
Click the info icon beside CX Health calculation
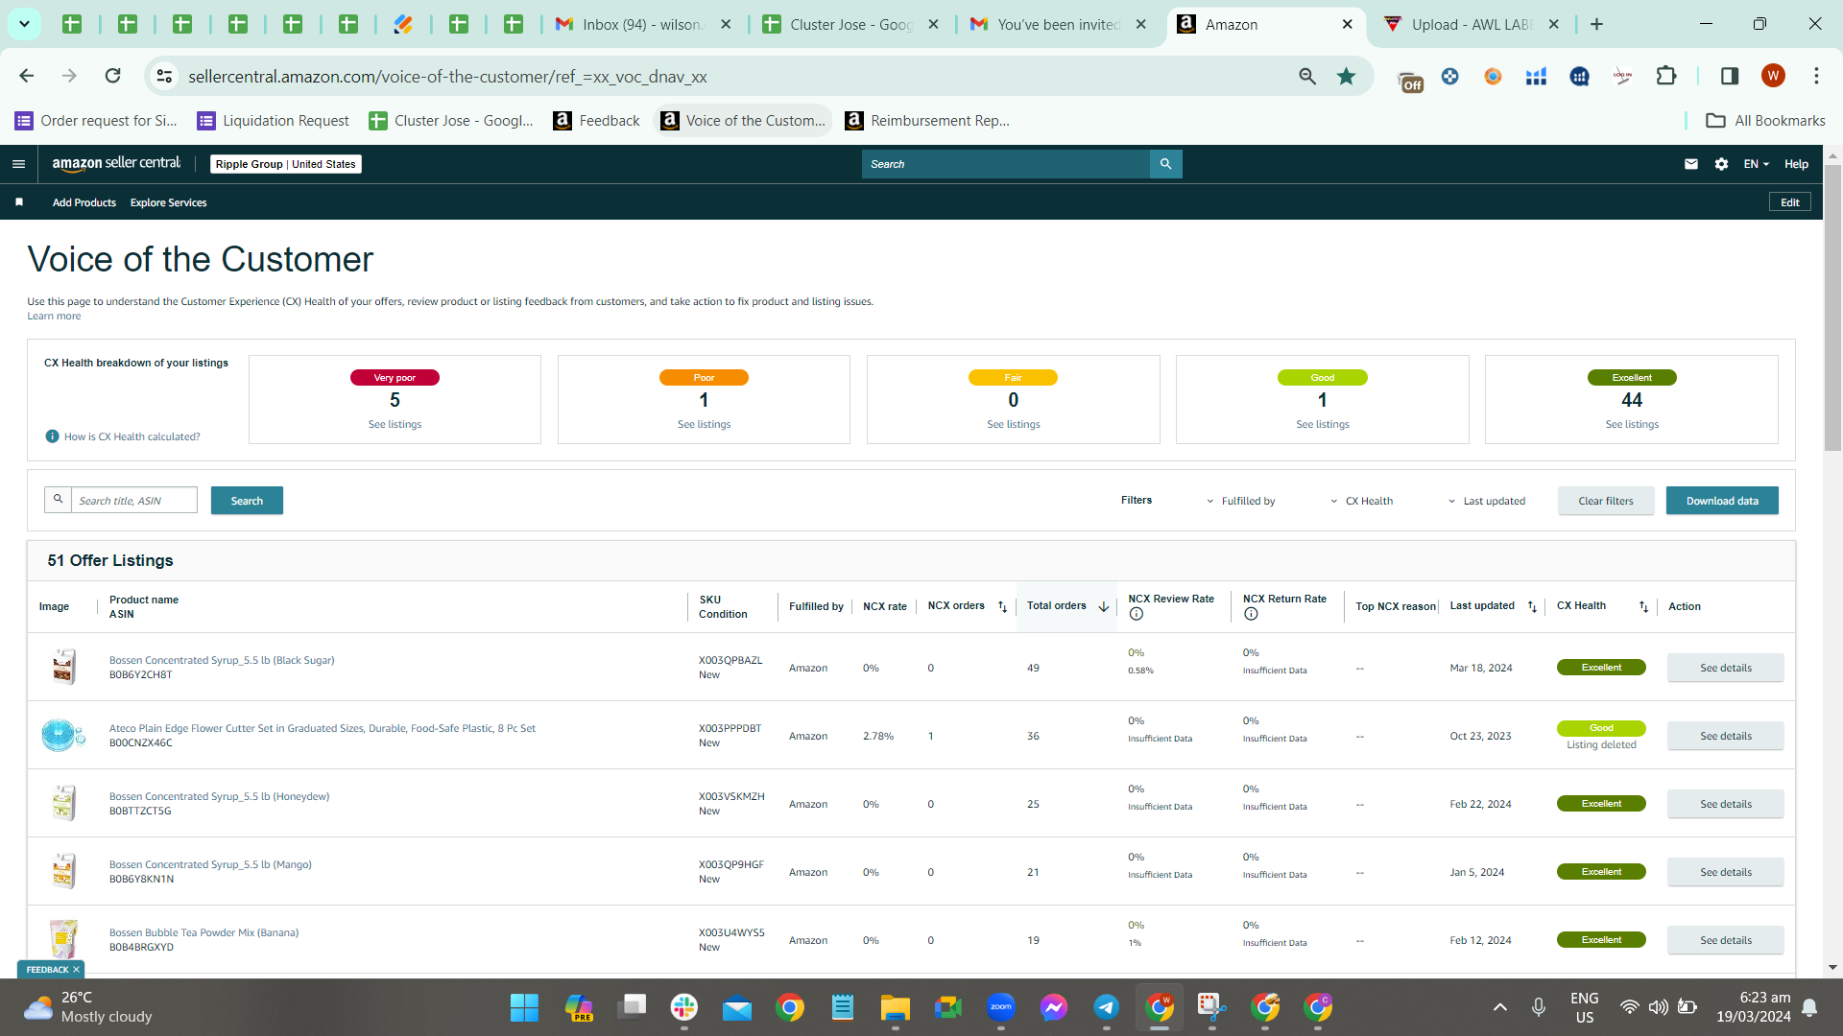[x=53, y=436]
